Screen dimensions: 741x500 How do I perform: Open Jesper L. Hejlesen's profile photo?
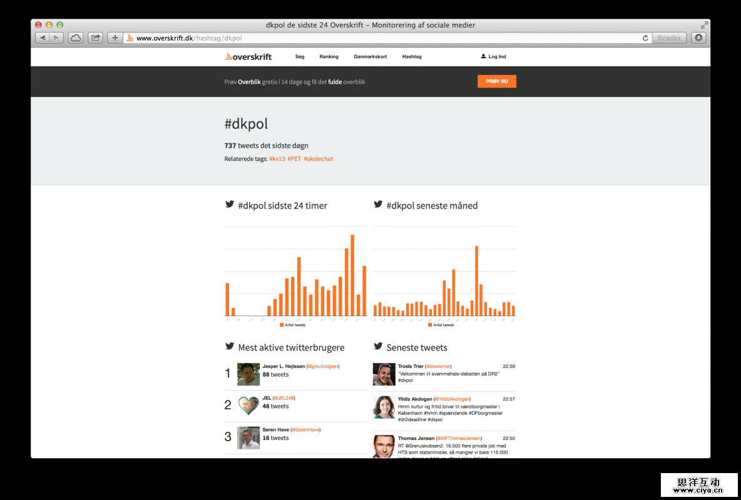[x=248, y=374]
